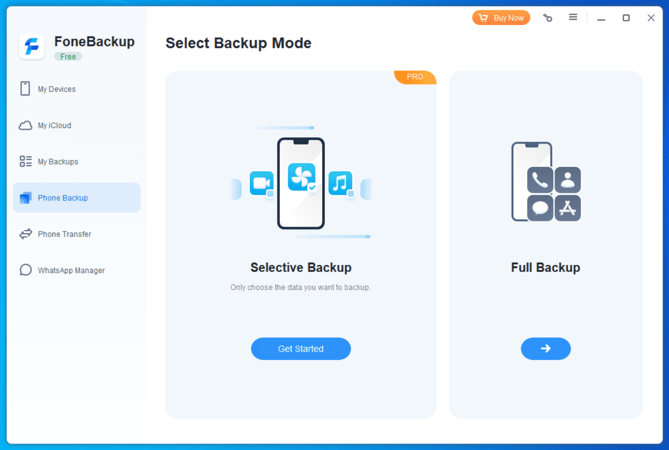
Task: Click the Free edition badge
Action: [x=68, y=57]
